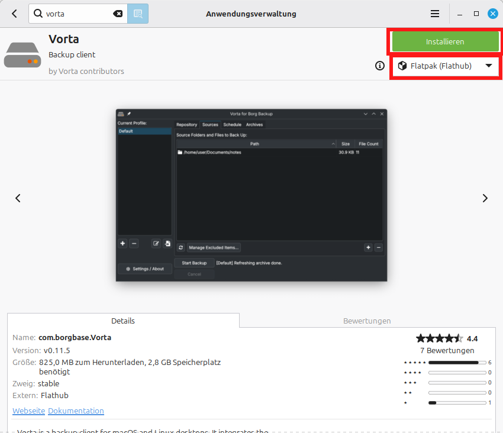Click in the search field containing 'vorta'
Image resolution: width=503 pixels, height=433 pixels.
79,14
